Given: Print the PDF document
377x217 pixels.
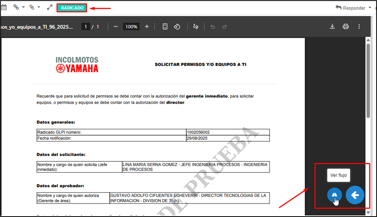Looking at the screenshot, I should pyautogui.click(x=346, y=27).
